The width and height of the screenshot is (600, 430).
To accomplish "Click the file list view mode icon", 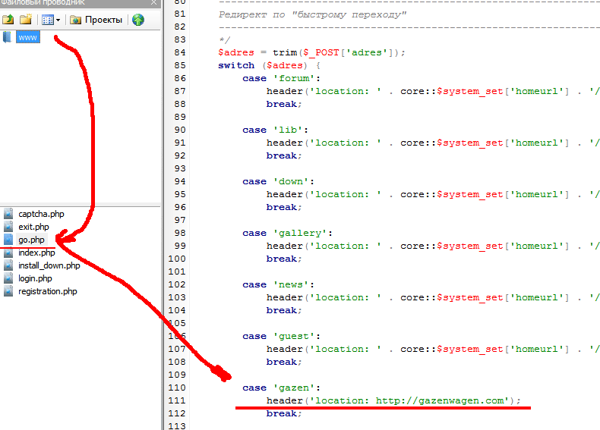I will (x=47, y=20).
